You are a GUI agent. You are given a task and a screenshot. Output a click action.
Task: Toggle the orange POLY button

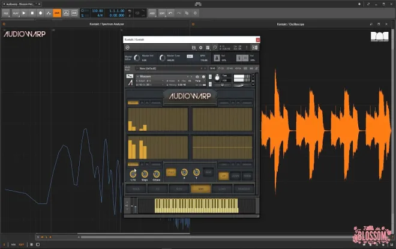171,172
